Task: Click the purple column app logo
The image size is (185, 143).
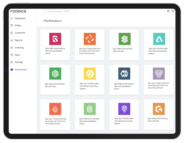Action: pos(124,109)
